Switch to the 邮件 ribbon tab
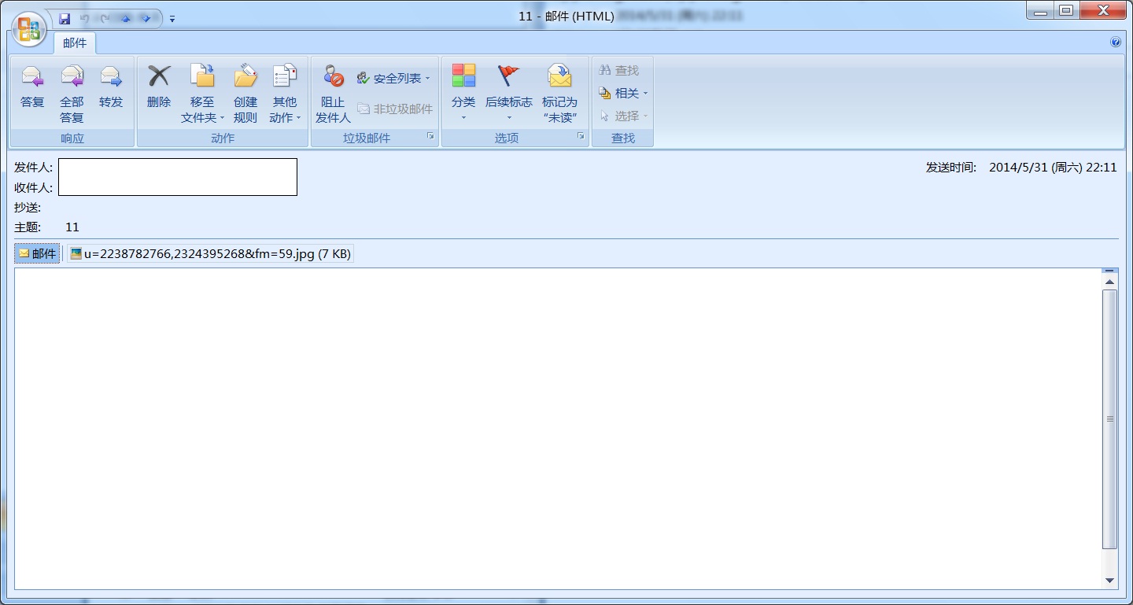This screenshot has width=1133, height=605. (x=75, y=43)
